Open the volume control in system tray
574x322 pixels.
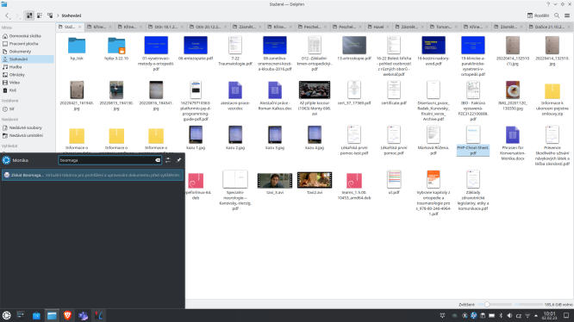(x=509, y=315)
